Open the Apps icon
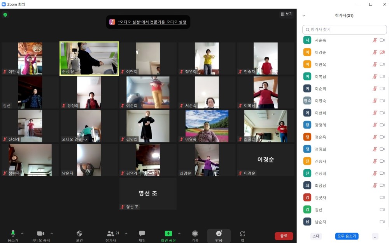The image size is (389, 243). (243, 233)
